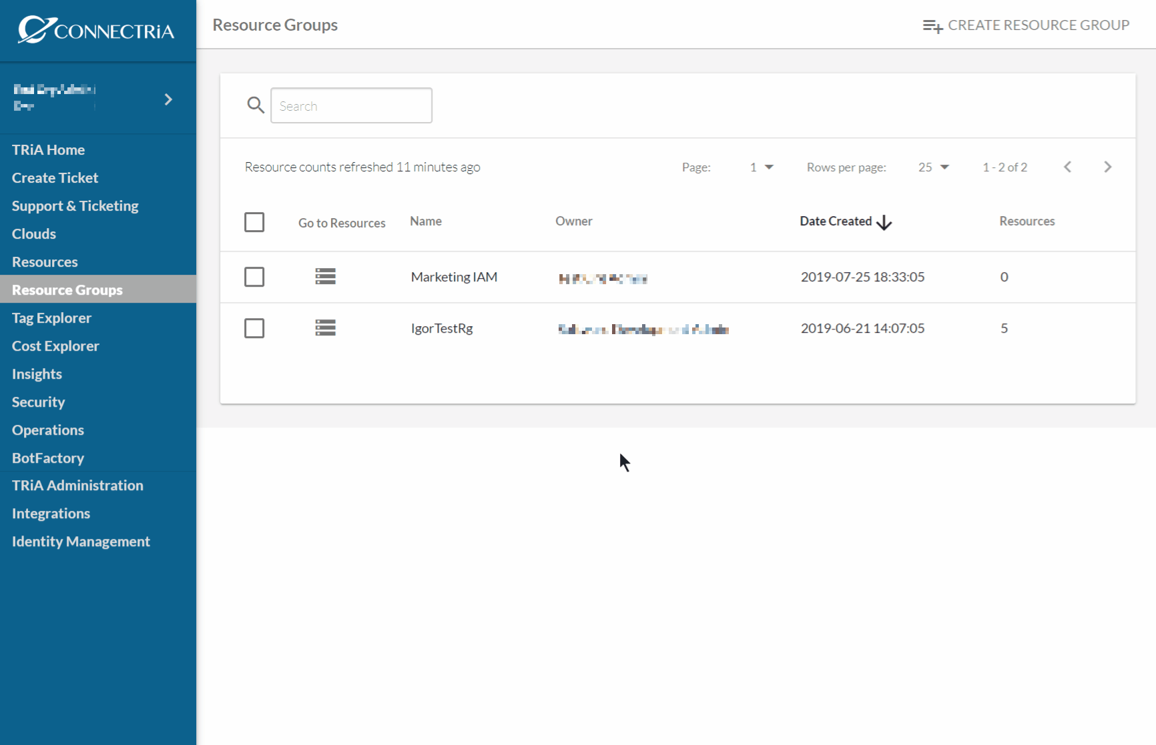Click the Date Created sort arrow
Screen dimensions: 1156x745
coord(884,222)
